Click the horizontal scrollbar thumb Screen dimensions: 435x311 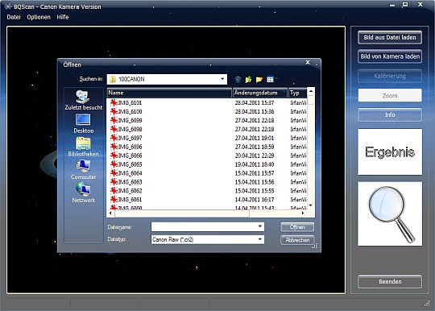point(182,213)
